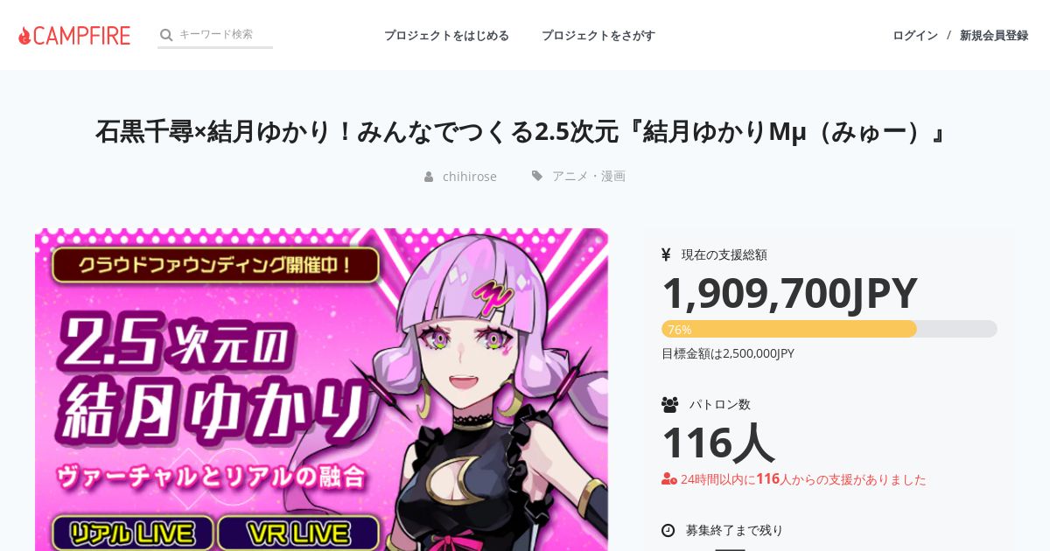Screen dimensions: 1050x551
Task: Click the 76% funding progress bar
Action: 829,329
